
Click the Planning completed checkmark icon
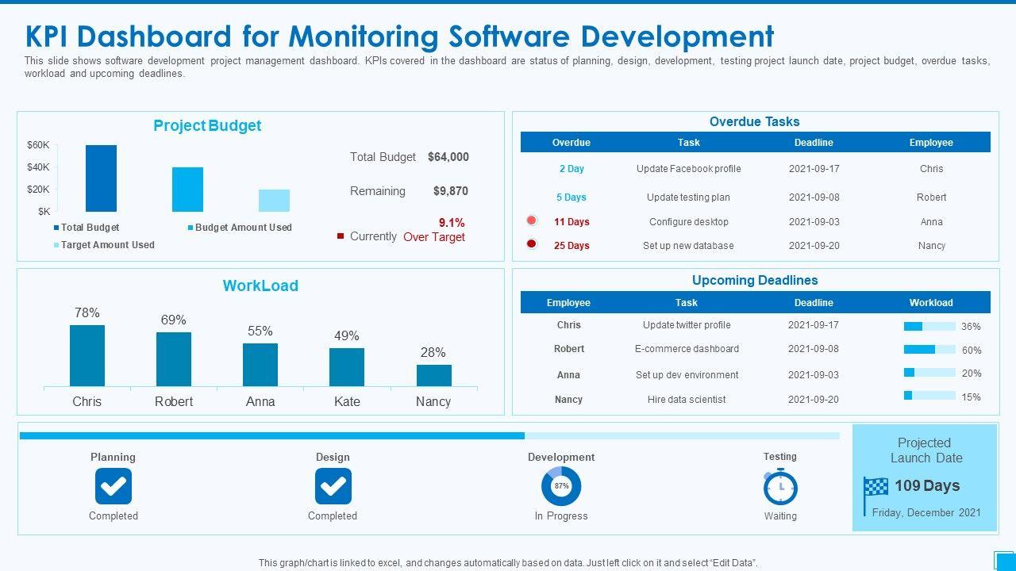click(x=114, y=486)
